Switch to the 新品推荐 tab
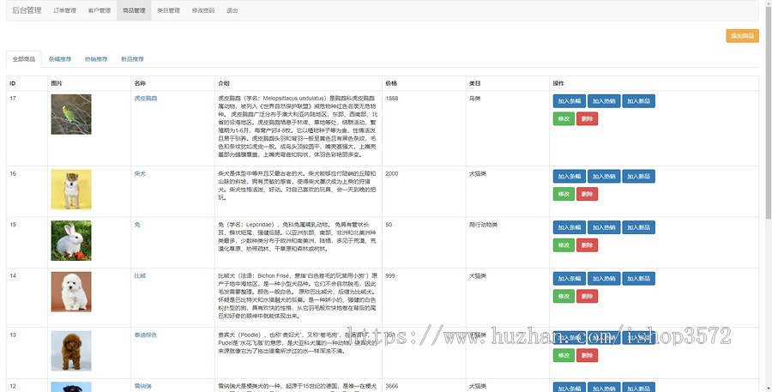The width and height of the screenshot is (772, 392). pos(132,59)
